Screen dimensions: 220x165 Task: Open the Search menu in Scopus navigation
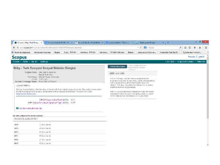pos(16,62)
